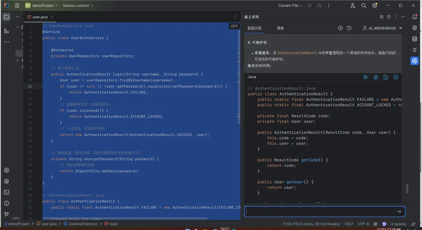
Task: Send the chat message arrow button
Action: pos(399,212)
